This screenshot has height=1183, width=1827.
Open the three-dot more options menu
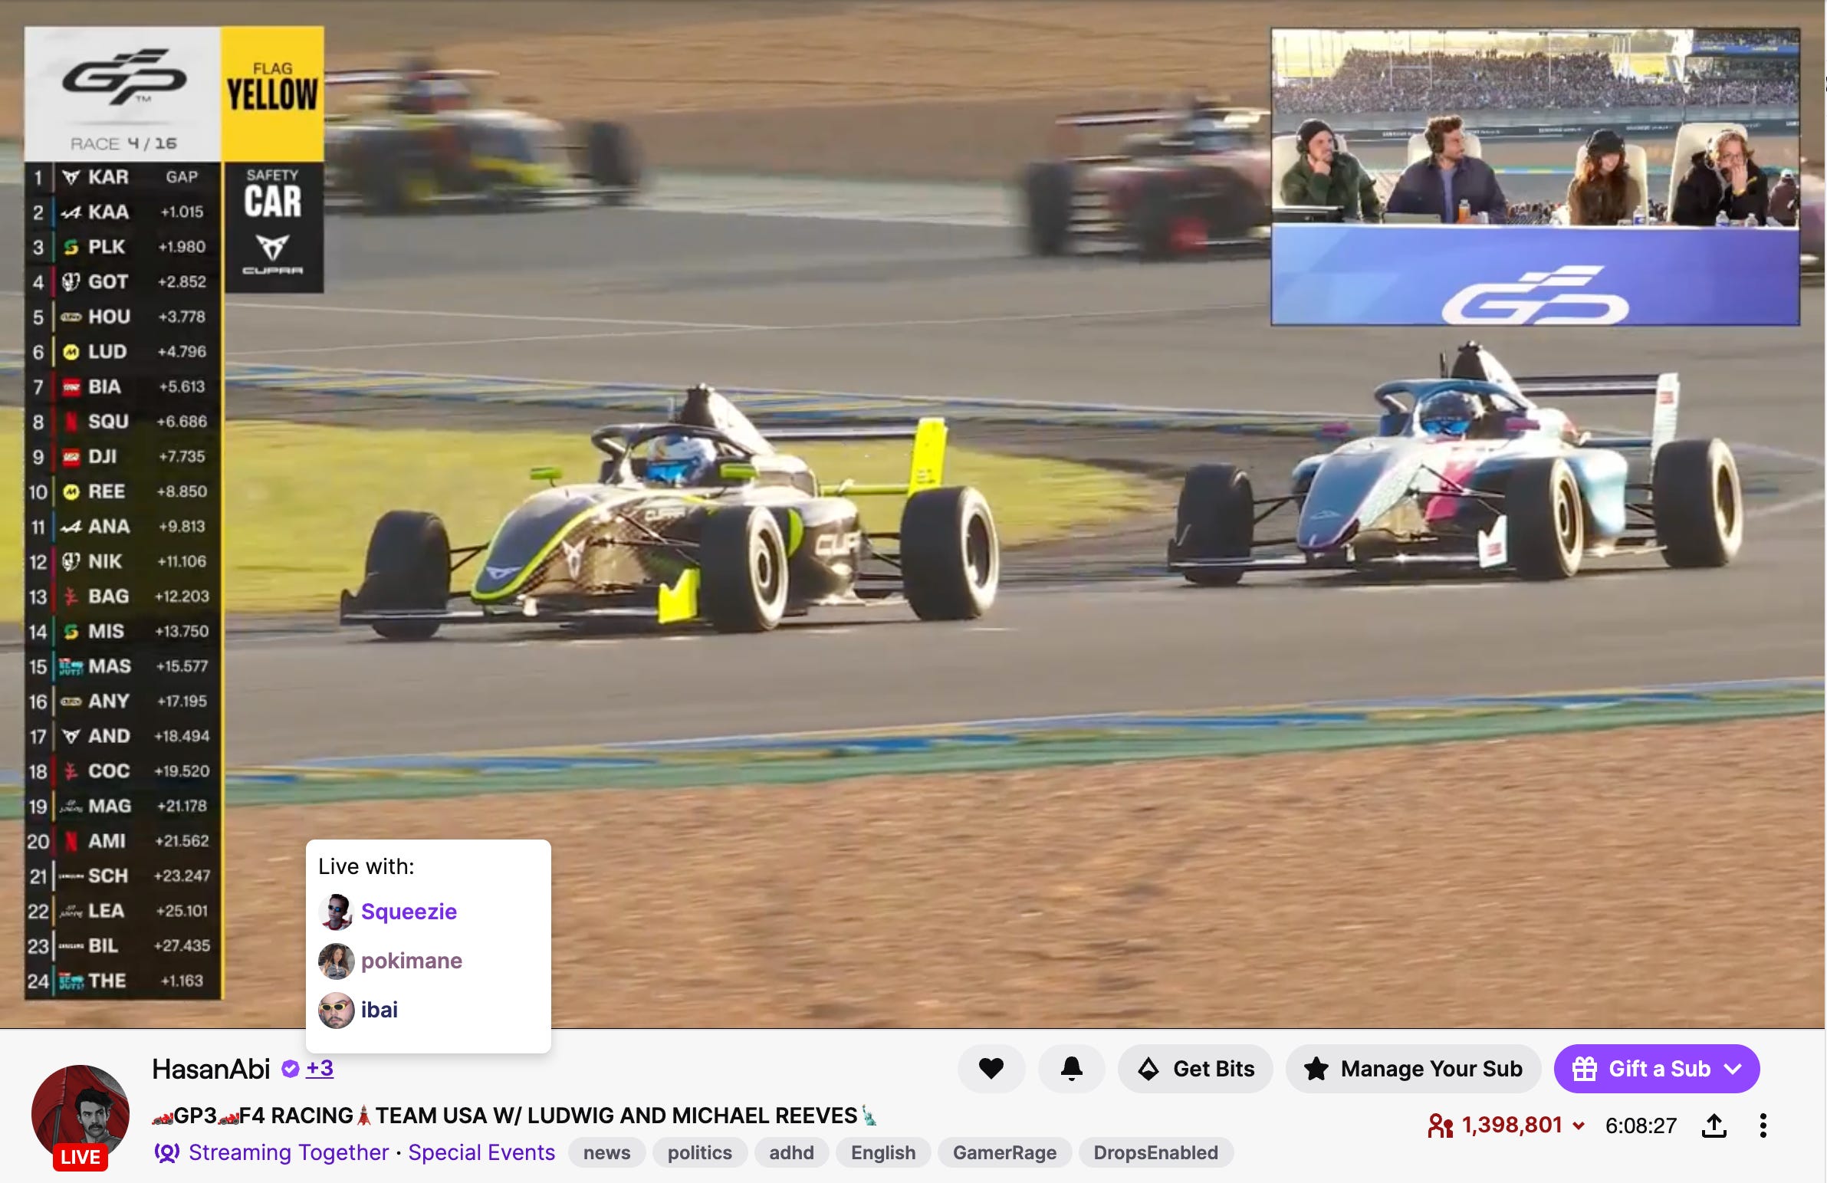(x=1763, y=1125)
